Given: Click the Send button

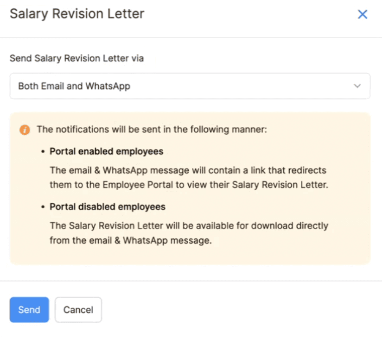Looking at the screenshot, I should (x=29, y=310).
